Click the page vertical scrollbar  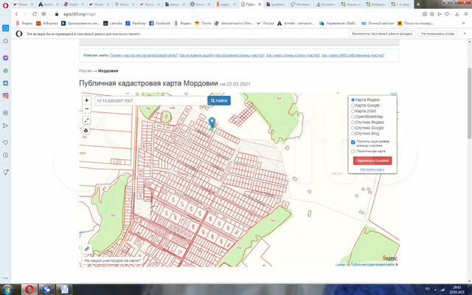click(x=469, y=103)
